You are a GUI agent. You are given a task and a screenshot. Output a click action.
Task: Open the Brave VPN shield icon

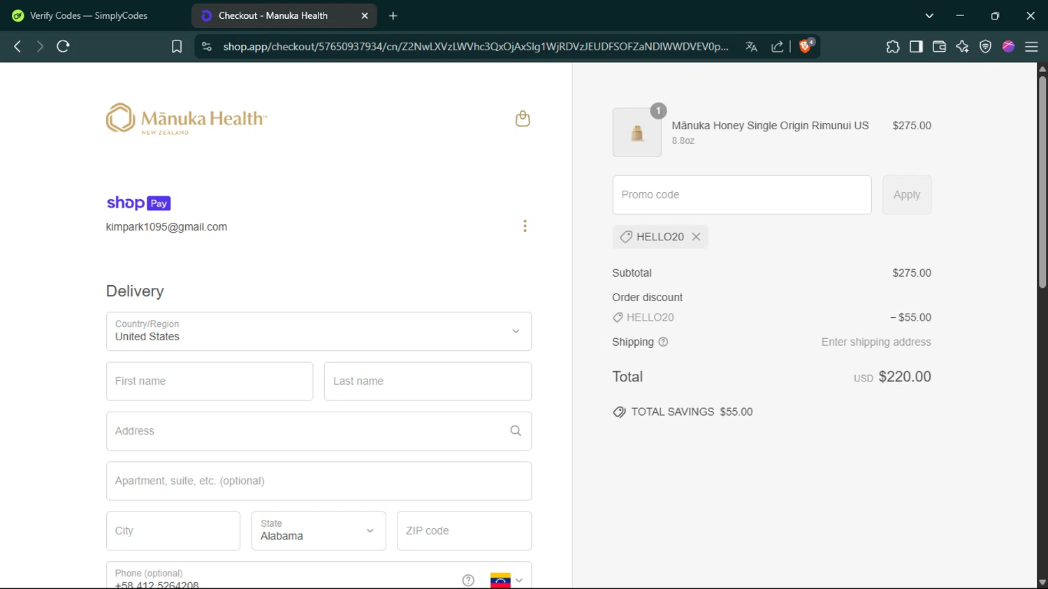click(985, 46)
